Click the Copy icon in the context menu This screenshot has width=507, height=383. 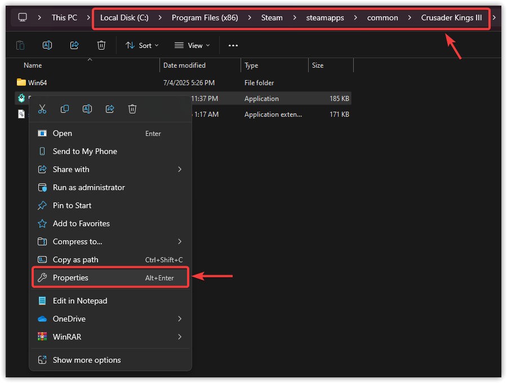pyautogui.click(x=64, y=109)
